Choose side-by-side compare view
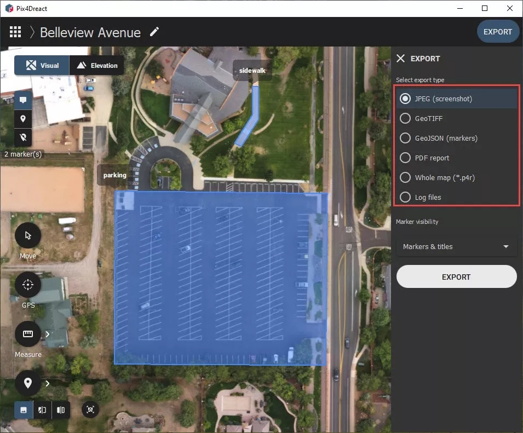This screenshot has width=523, height=433. (61, 409)
